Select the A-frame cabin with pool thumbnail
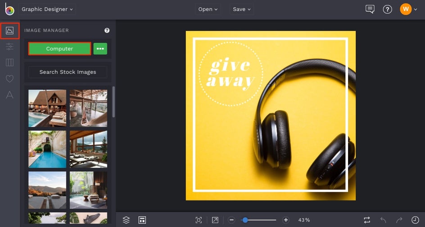 point(47,108)
